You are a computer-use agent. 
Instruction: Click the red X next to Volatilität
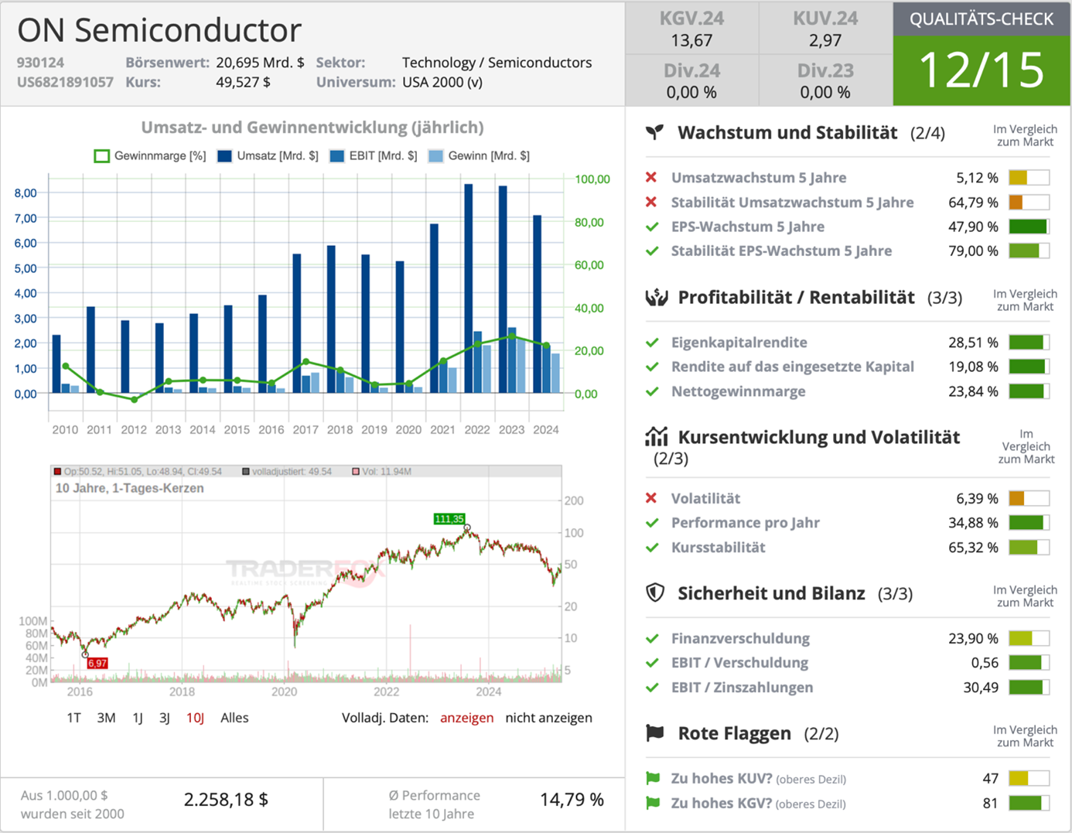tap(651, 498)
